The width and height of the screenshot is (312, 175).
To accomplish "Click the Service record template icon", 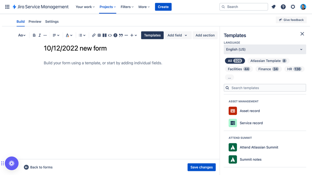I will coord(233,123).
